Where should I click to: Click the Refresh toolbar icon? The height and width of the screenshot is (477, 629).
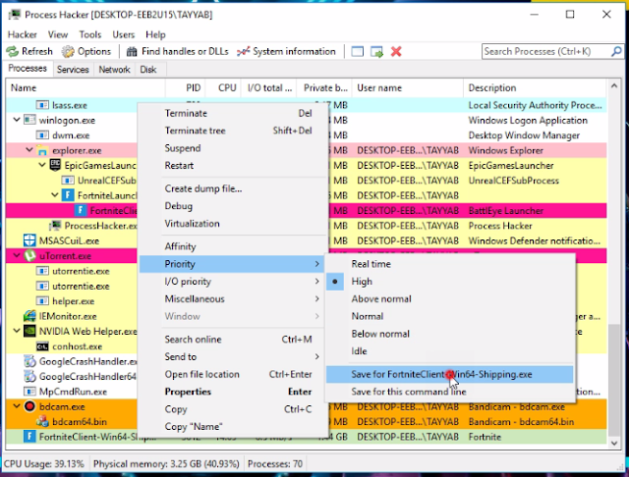click(x=13, y=51)
